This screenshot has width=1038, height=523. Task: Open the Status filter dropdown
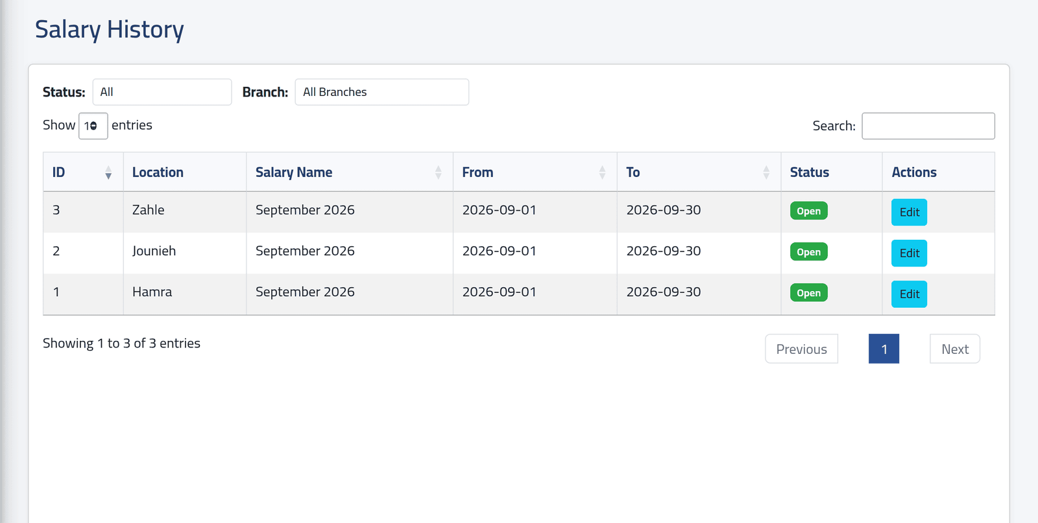162,92
